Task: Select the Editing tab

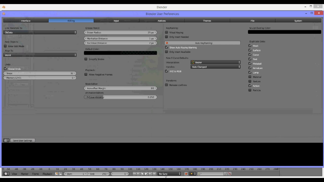Action: (x=71, y=21)
